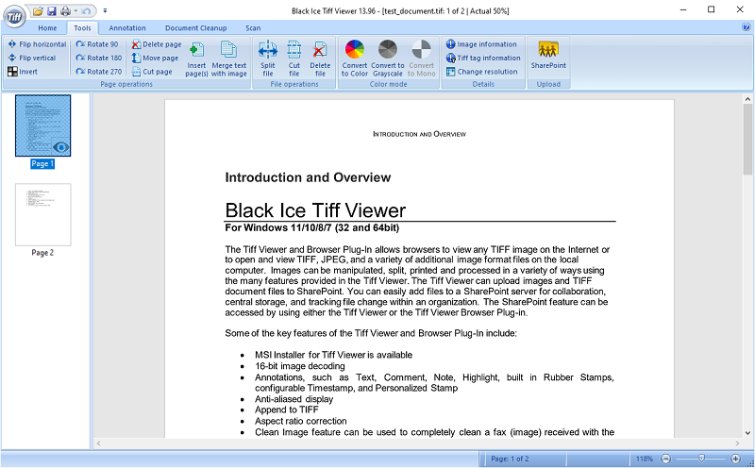Open the Document Cleanup tab
The height and width of the screenshot is (468, 755).
[x=196, y=28]
